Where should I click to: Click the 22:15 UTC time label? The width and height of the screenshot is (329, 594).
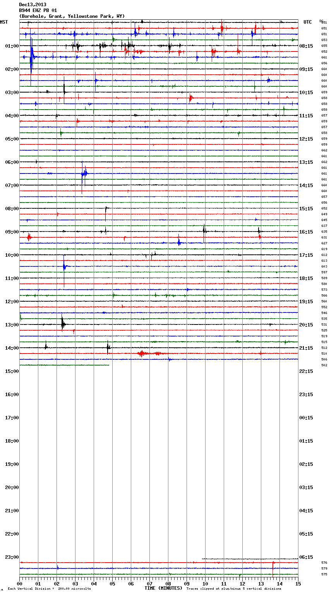(x=306, y=371)
